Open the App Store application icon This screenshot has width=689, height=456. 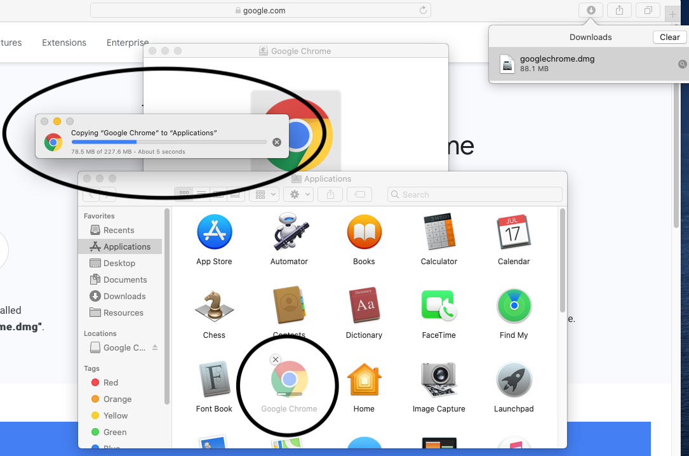[215, 232]
